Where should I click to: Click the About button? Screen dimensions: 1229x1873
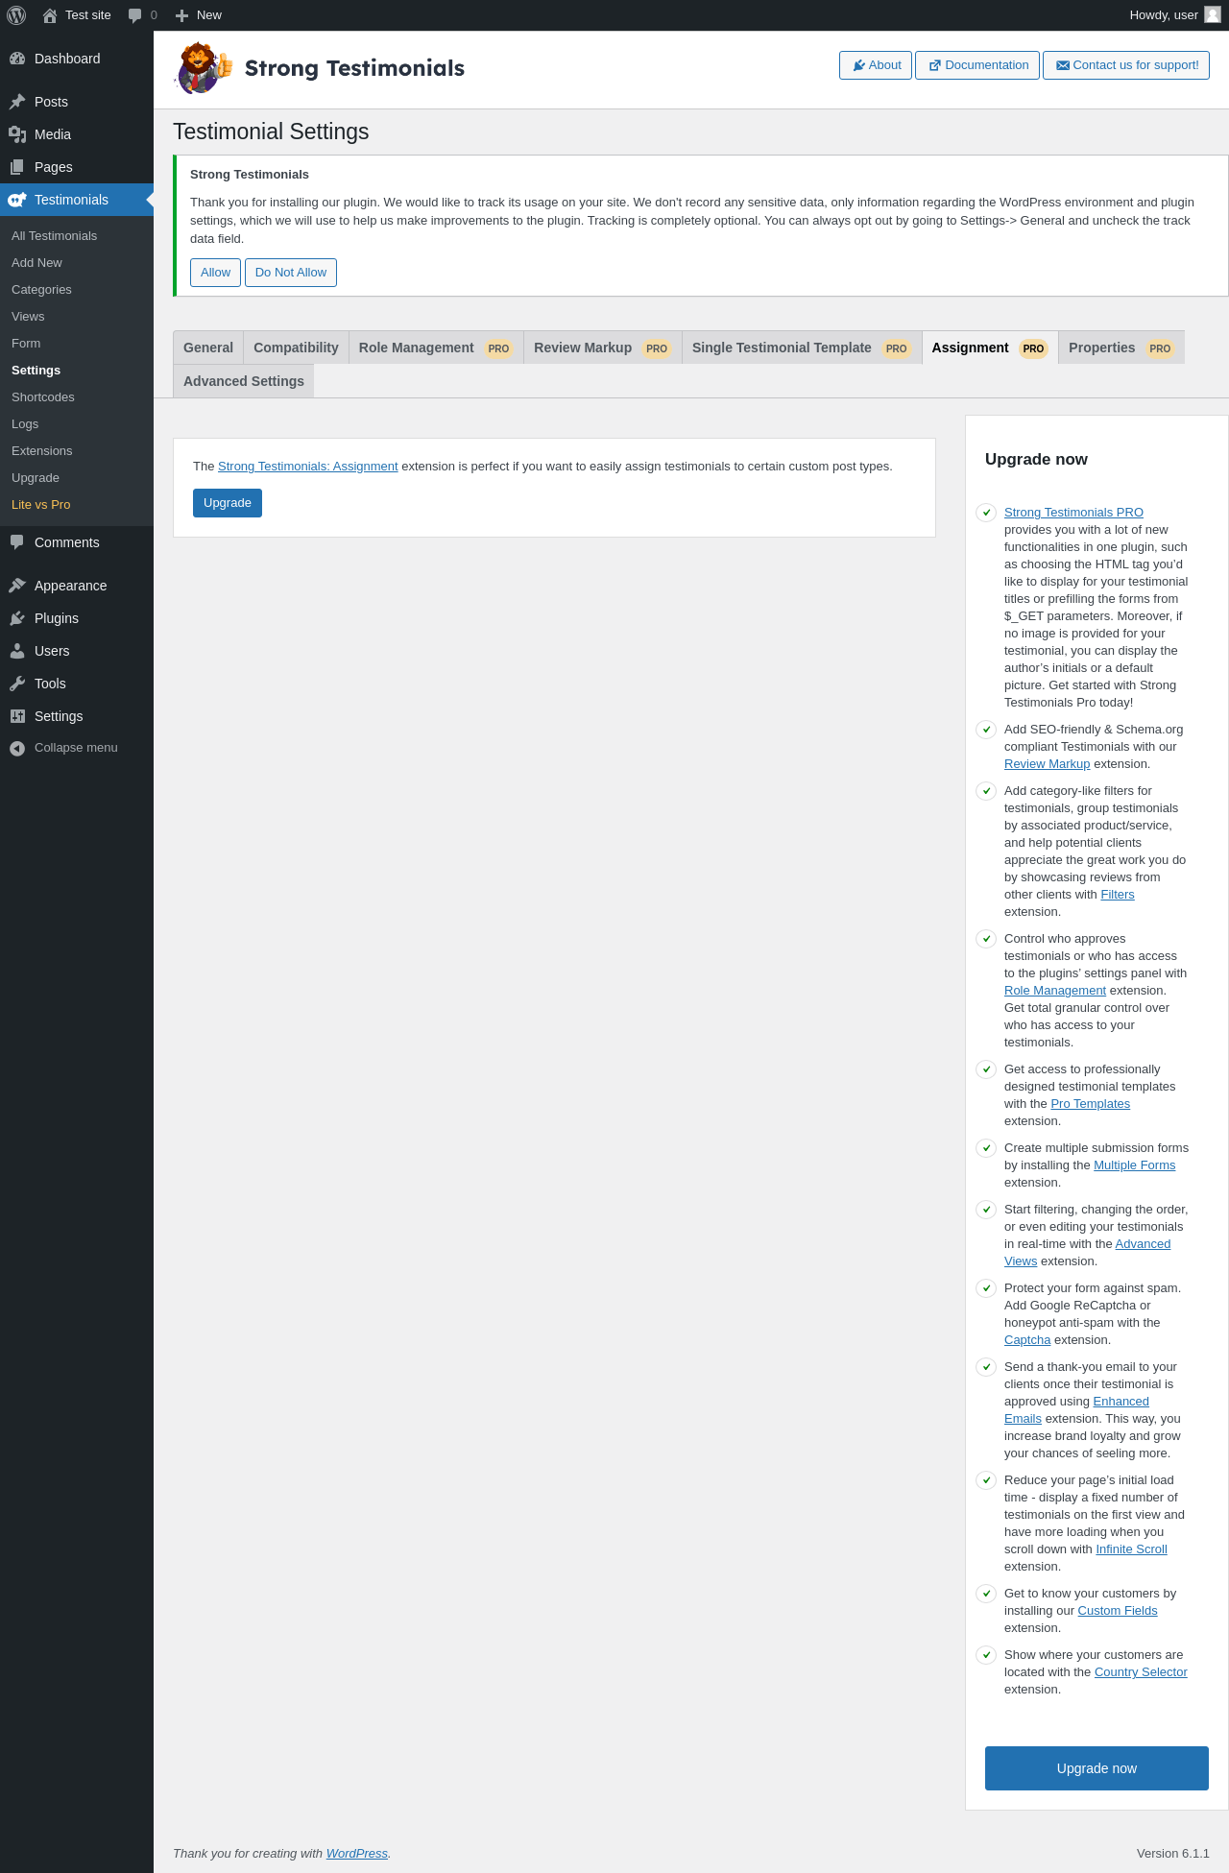(x=876, y=65)
